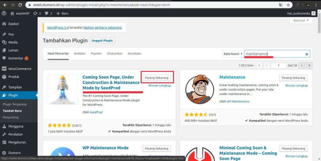Install SeedProd Coming Soon plugin
Viewport: 321px width, 161px height.
[x=157, y=78]
